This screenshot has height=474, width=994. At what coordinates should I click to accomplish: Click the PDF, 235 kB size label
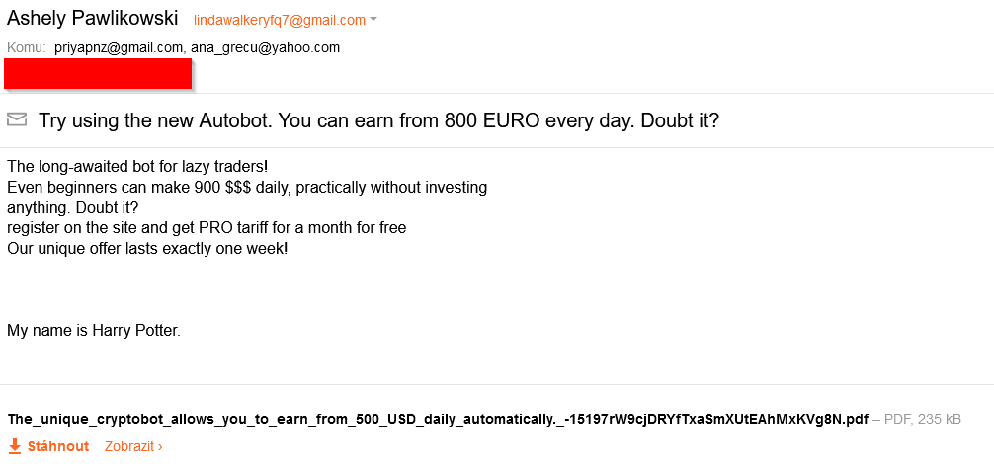[x=922, y=419]
